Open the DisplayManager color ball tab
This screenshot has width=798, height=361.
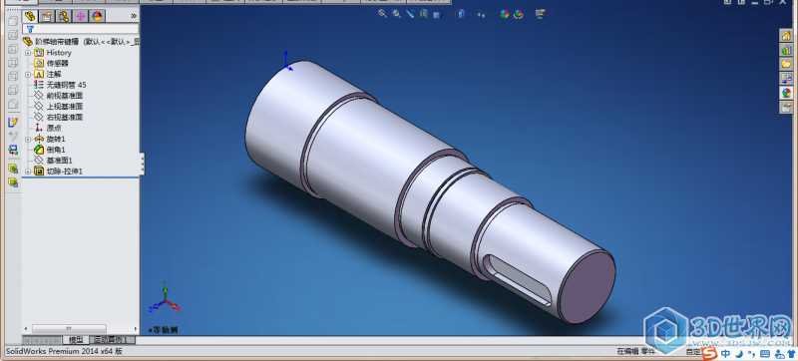pyautogui.click(x=97, y=16)
